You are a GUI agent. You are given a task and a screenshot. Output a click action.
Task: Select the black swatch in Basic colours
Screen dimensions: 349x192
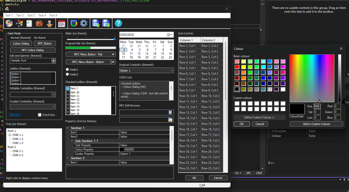(x=237, y=89)
